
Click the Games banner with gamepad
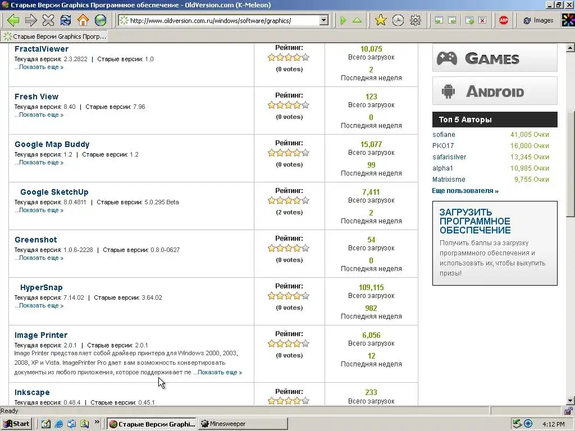tap(495, 58)
